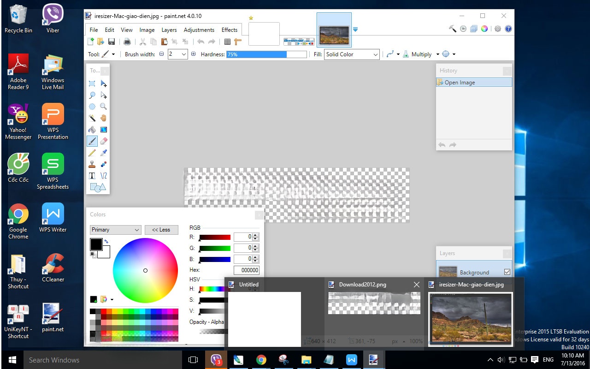Click the << Less button
Viewport: 590px width, 369px height.
pos(161,230)
